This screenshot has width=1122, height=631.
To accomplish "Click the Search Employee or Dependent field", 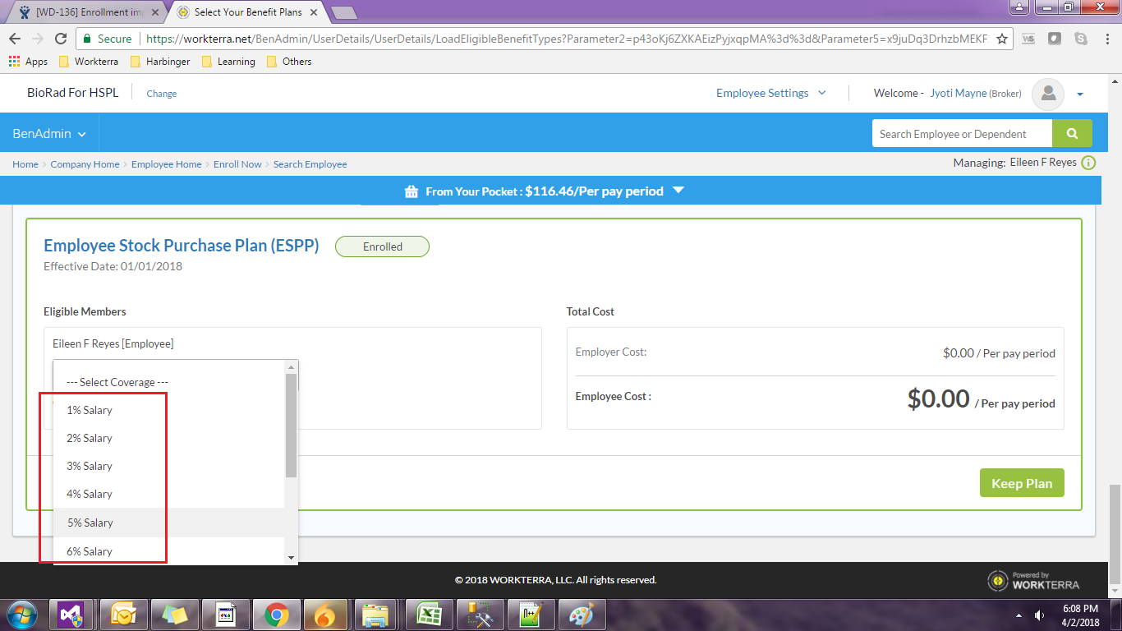I will tap(961, 134).
